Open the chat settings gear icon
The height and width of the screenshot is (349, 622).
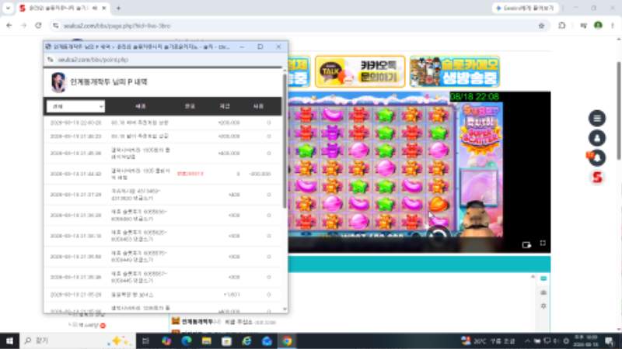pos(543,306)
